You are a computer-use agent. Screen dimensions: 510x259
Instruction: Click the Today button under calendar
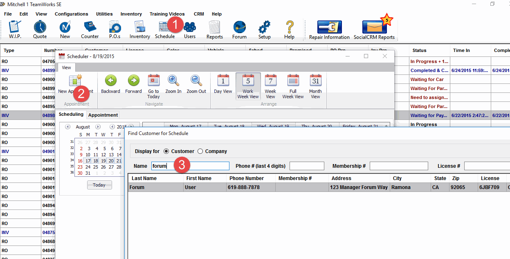[99, 185]
